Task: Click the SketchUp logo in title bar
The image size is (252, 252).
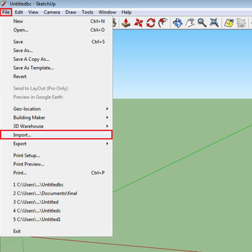Action: click(x=4, y=4)
